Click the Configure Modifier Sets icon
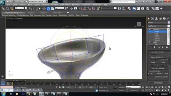The image size is (171, 96). 167,47
